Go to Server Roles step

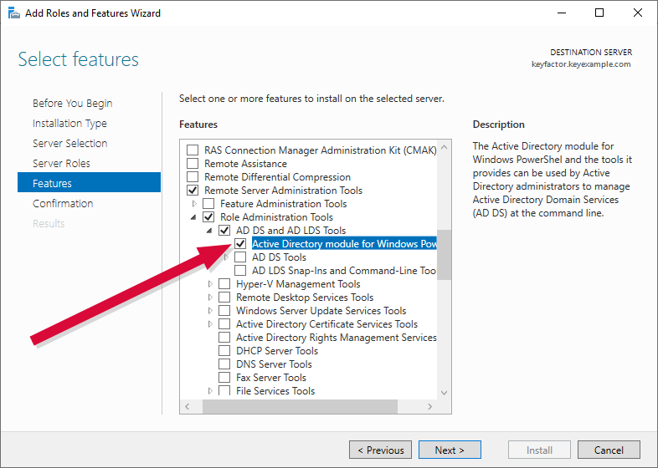click(x=61, y=163)
